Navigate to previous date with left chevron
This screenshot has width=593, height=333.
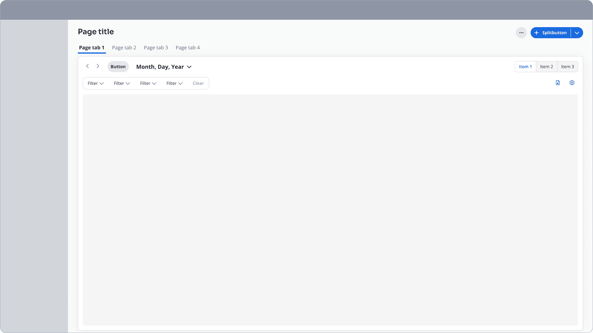[88, 66]
